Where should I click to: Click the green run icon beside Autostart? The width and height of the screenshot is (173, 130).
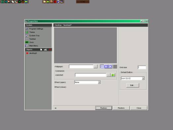(x=113, y=75)
